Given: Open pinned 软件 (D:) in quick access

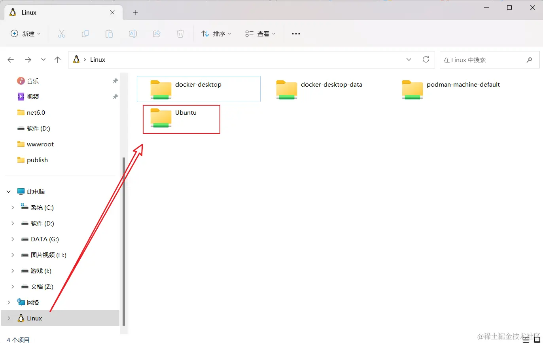Looking at the screenshot, I should point(34,128).
